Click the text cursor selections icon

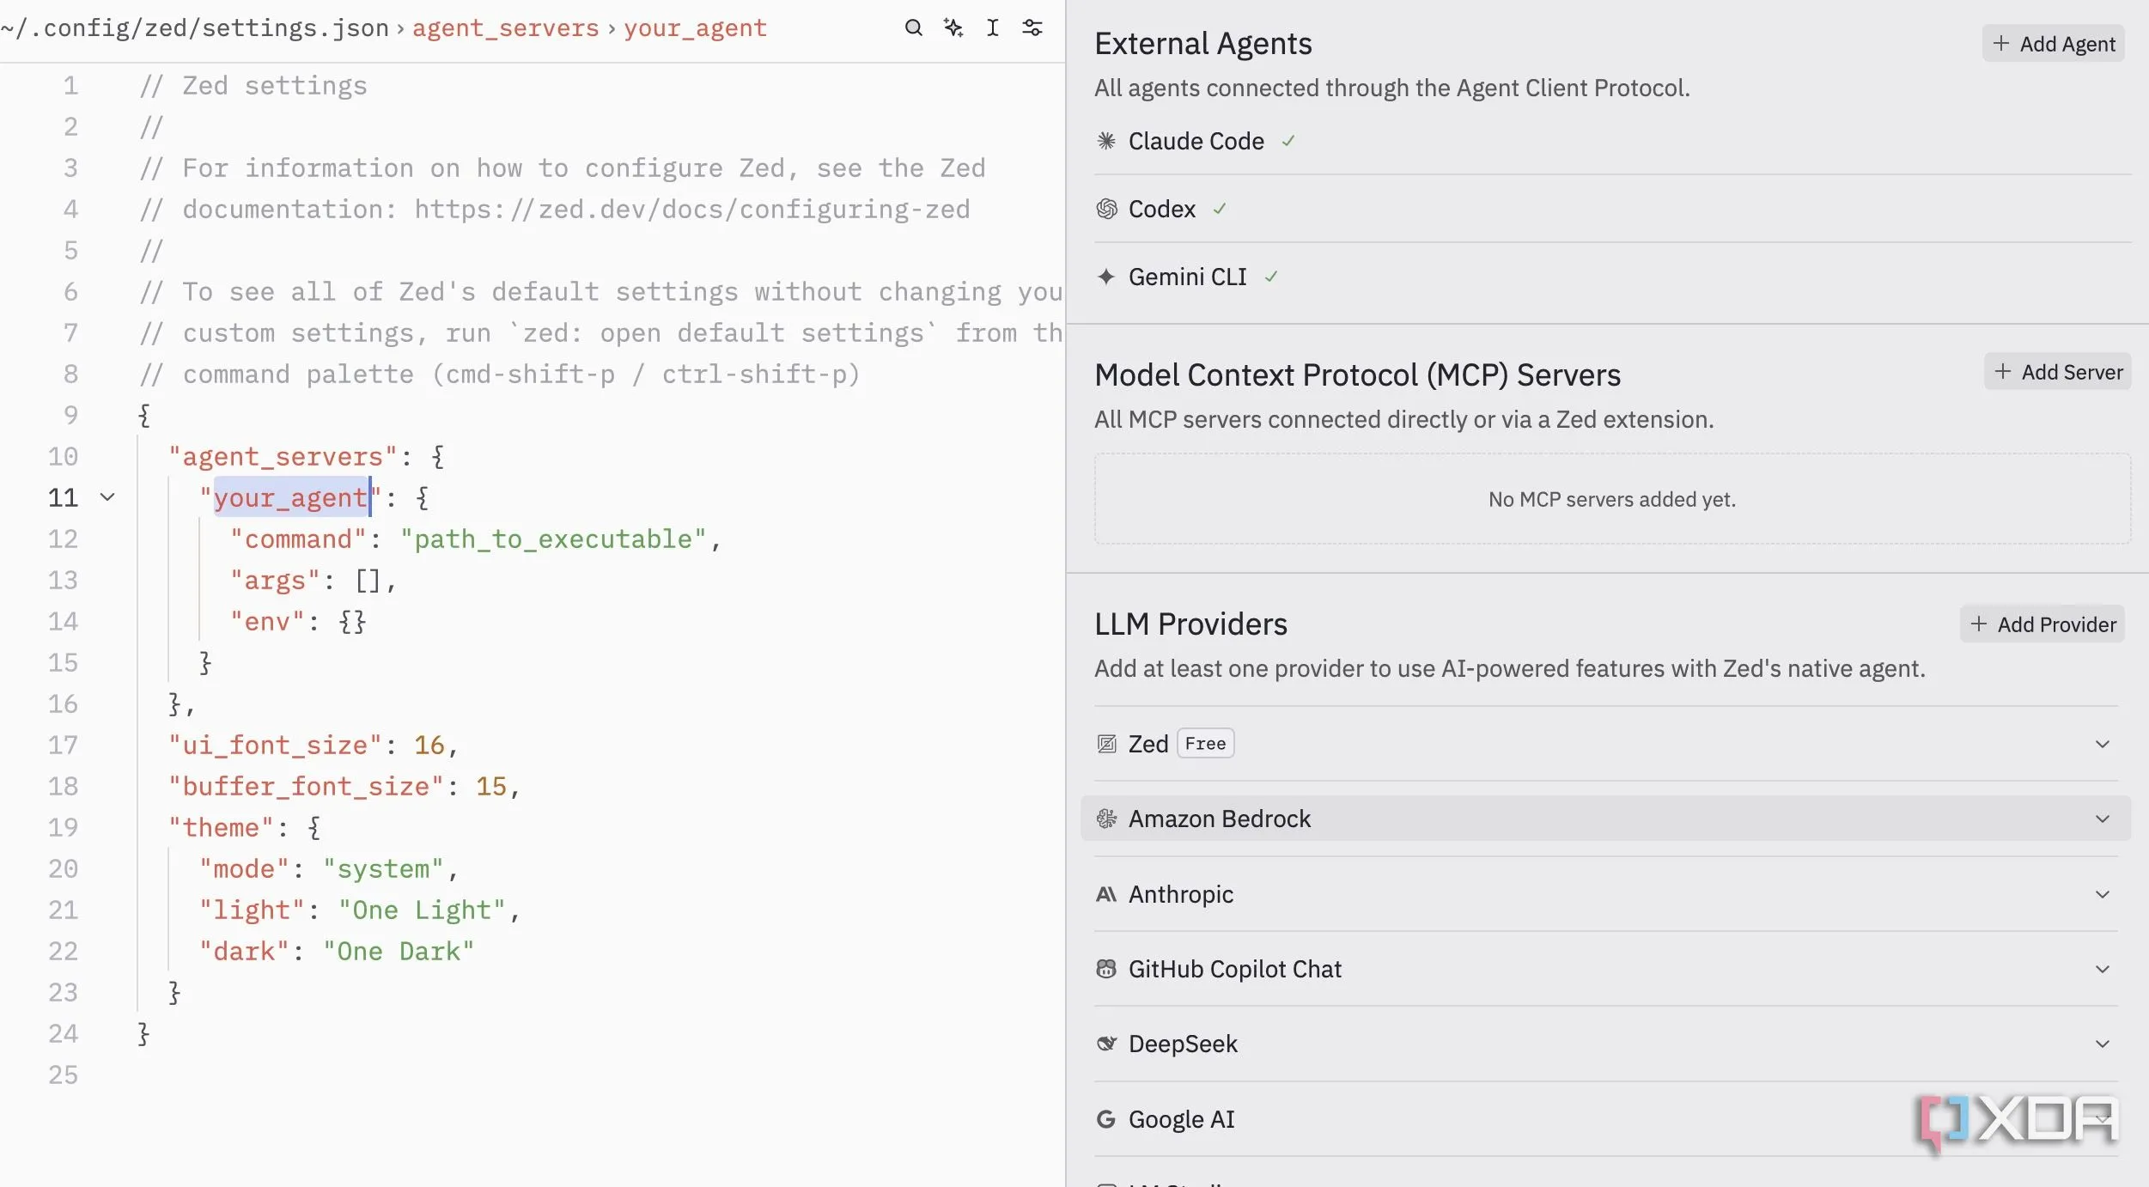[992, 27]
